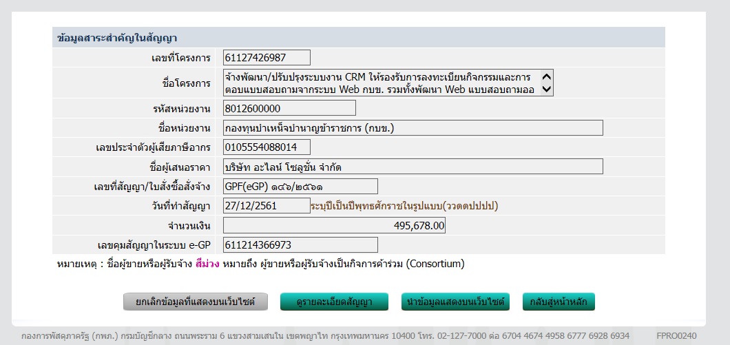Open contract details with ดูรายละเอียดสัญญา button

(335, 302)
